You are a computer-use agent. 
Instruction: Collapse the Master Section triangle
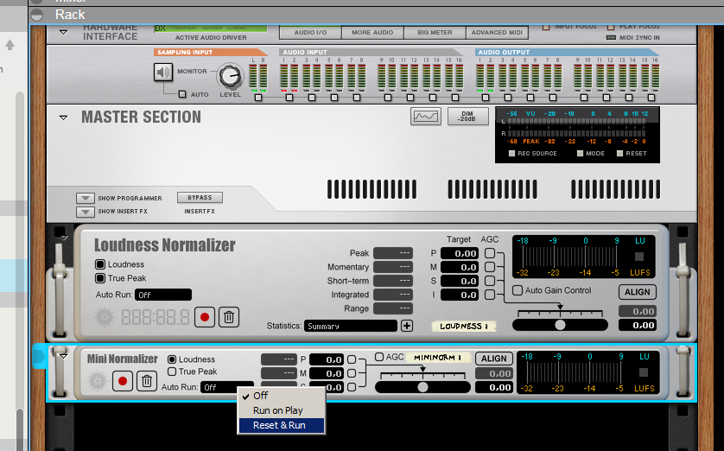64,118
